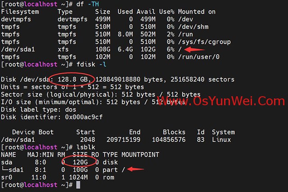Viewport: 288px width, 192px height.
Task: Click 'Linux' in the System column
Action: point(221,140)
